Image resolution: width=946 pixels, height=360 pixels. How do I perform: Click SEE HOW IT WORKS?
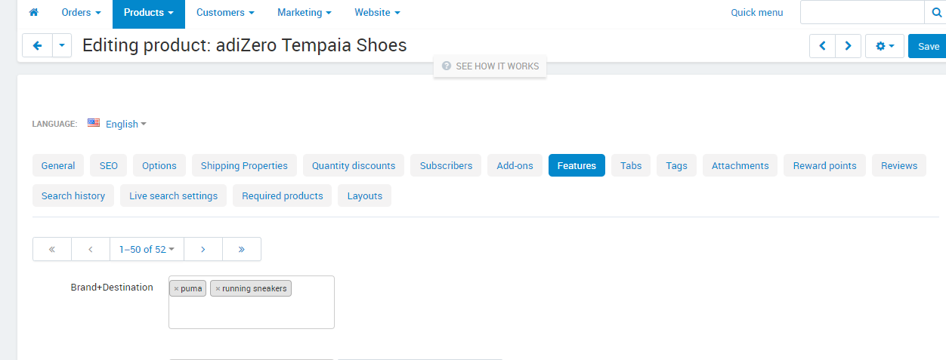point(490,66)
